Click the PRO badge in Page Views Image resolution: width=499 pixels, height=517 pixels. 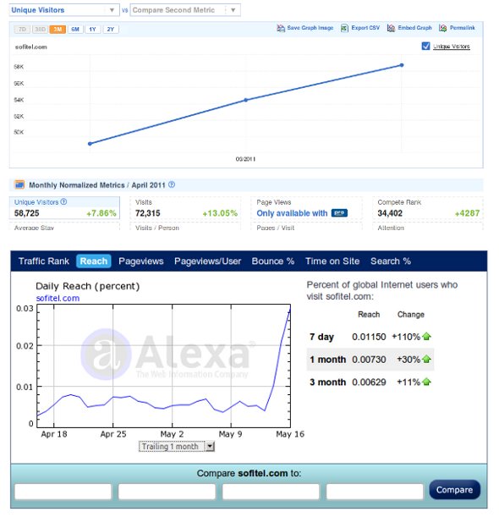coord(339,213)
